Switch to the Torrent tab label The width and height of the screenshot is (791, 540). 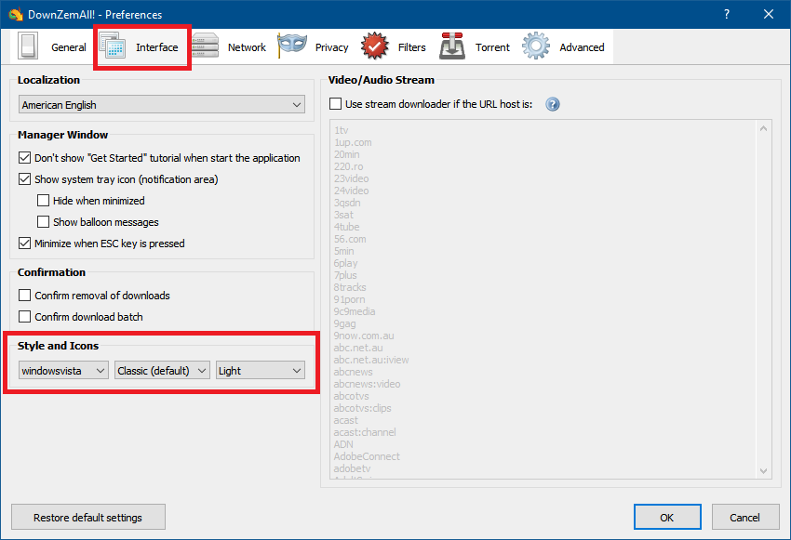pos(492,47)
